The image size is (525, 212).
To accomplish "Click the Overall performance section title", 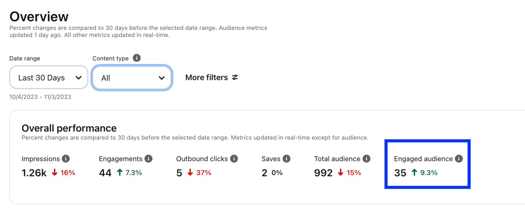I will pyautogui.click(x=69, y=128).
